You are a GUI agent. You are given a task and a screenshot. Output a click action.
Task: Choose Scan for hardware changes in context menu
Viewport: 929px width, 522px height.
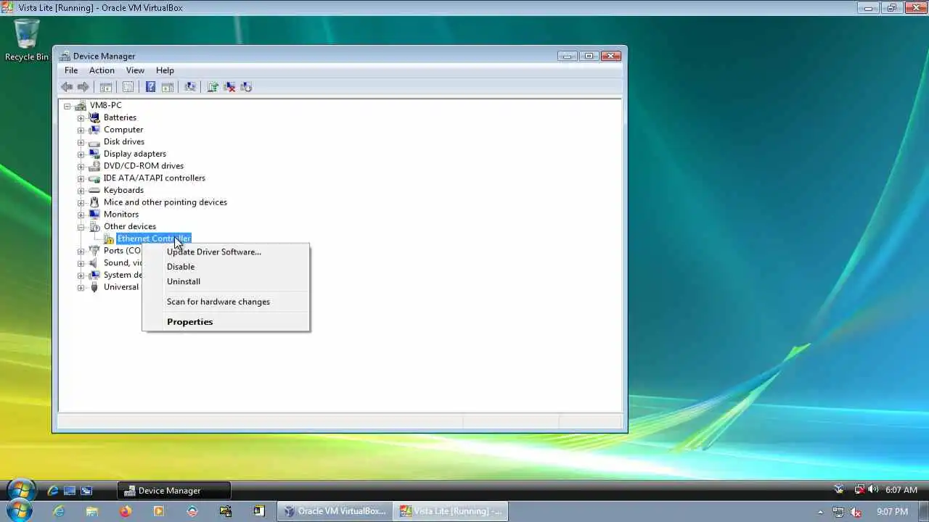[x=226, y=302]
